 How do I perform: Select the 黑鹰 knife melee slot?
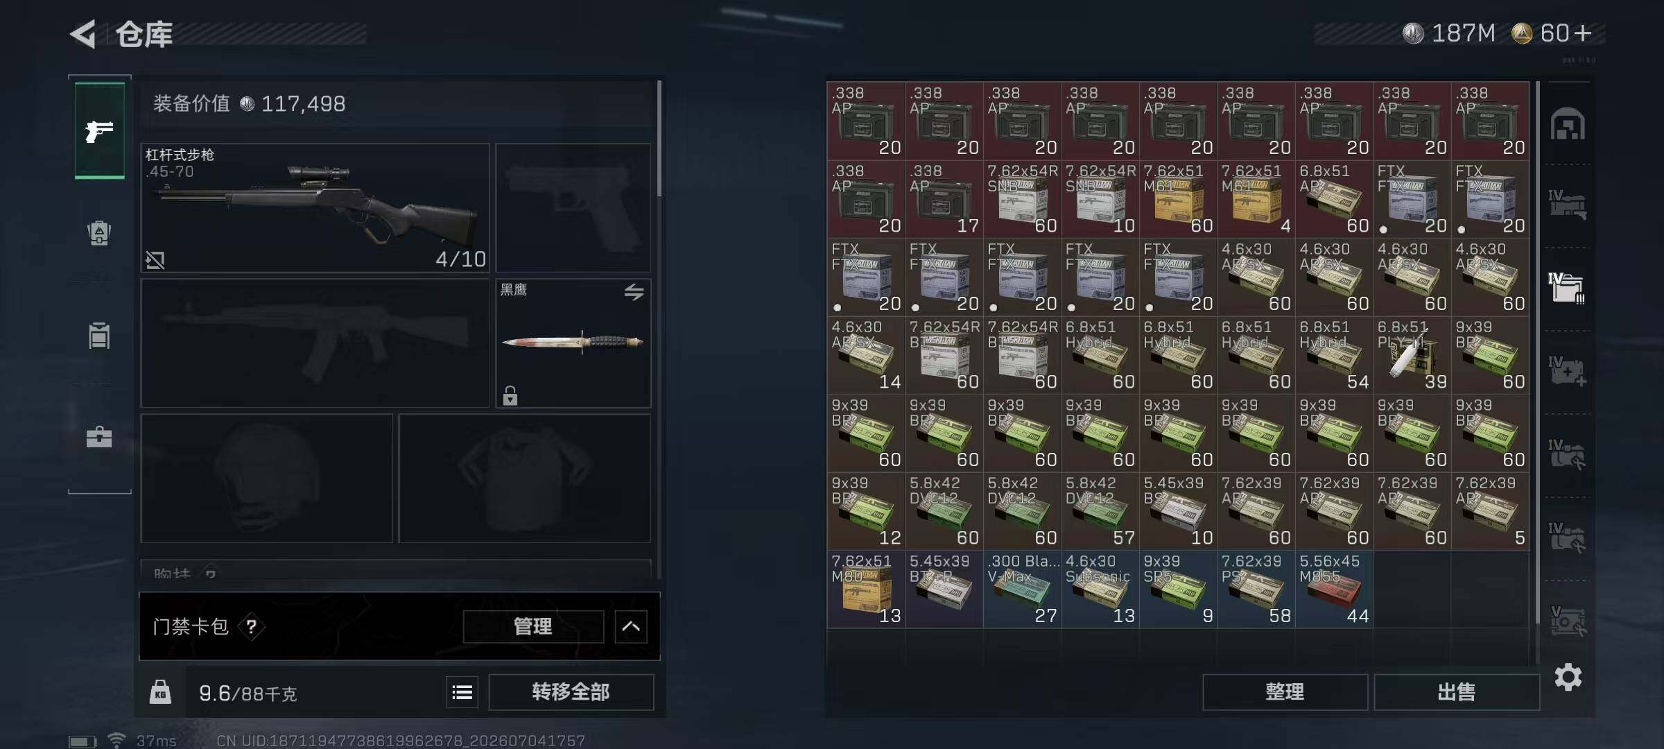[x=573, y=343]
